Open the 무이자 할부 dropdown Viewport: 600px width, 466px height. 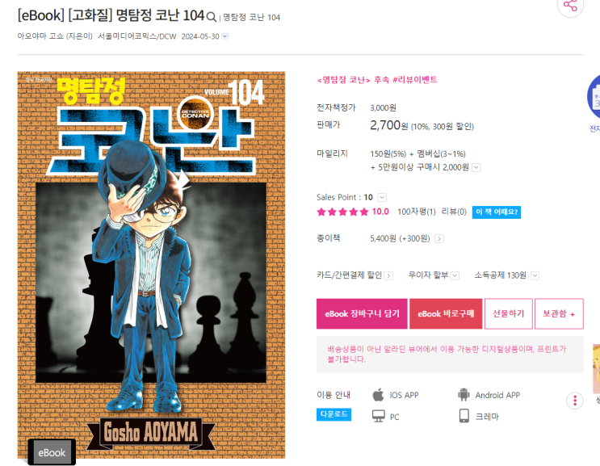pos(455,275)
